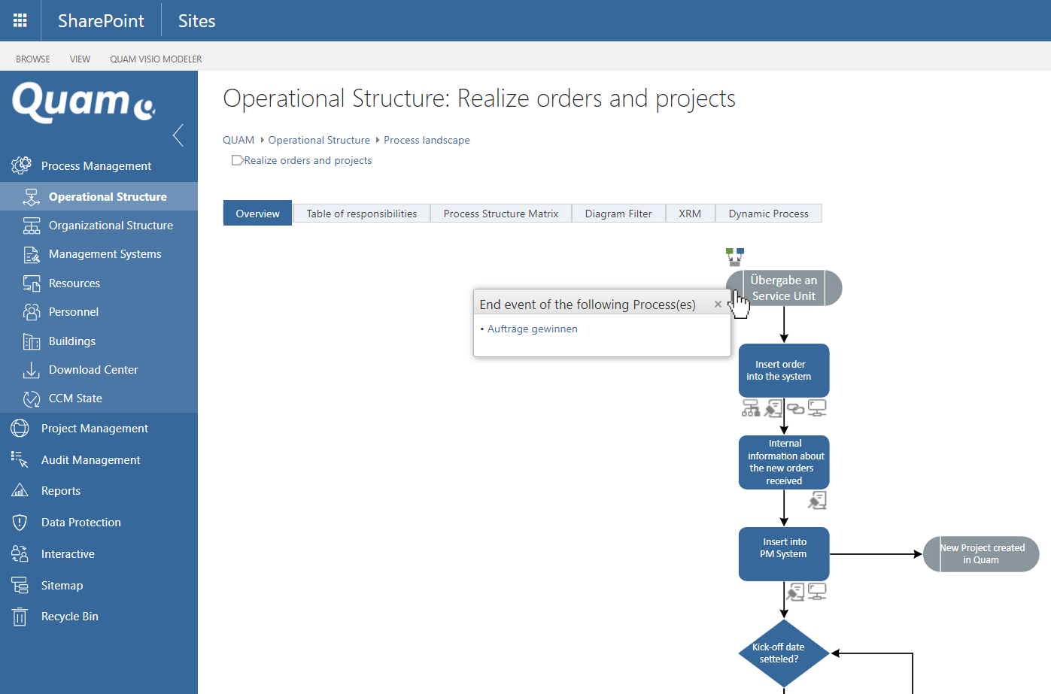The image size is (1051, 694).
Task: Click the computer icon under Insert into PM System
Action: pyautogui.click(x=817, y=592)
